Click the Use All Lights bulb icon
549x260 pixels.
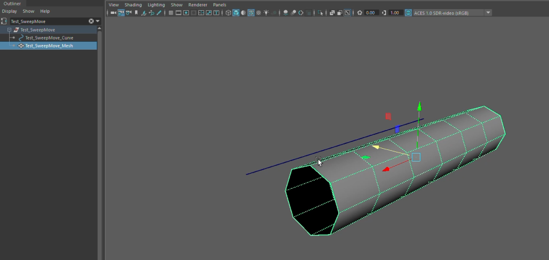(266, 12)
